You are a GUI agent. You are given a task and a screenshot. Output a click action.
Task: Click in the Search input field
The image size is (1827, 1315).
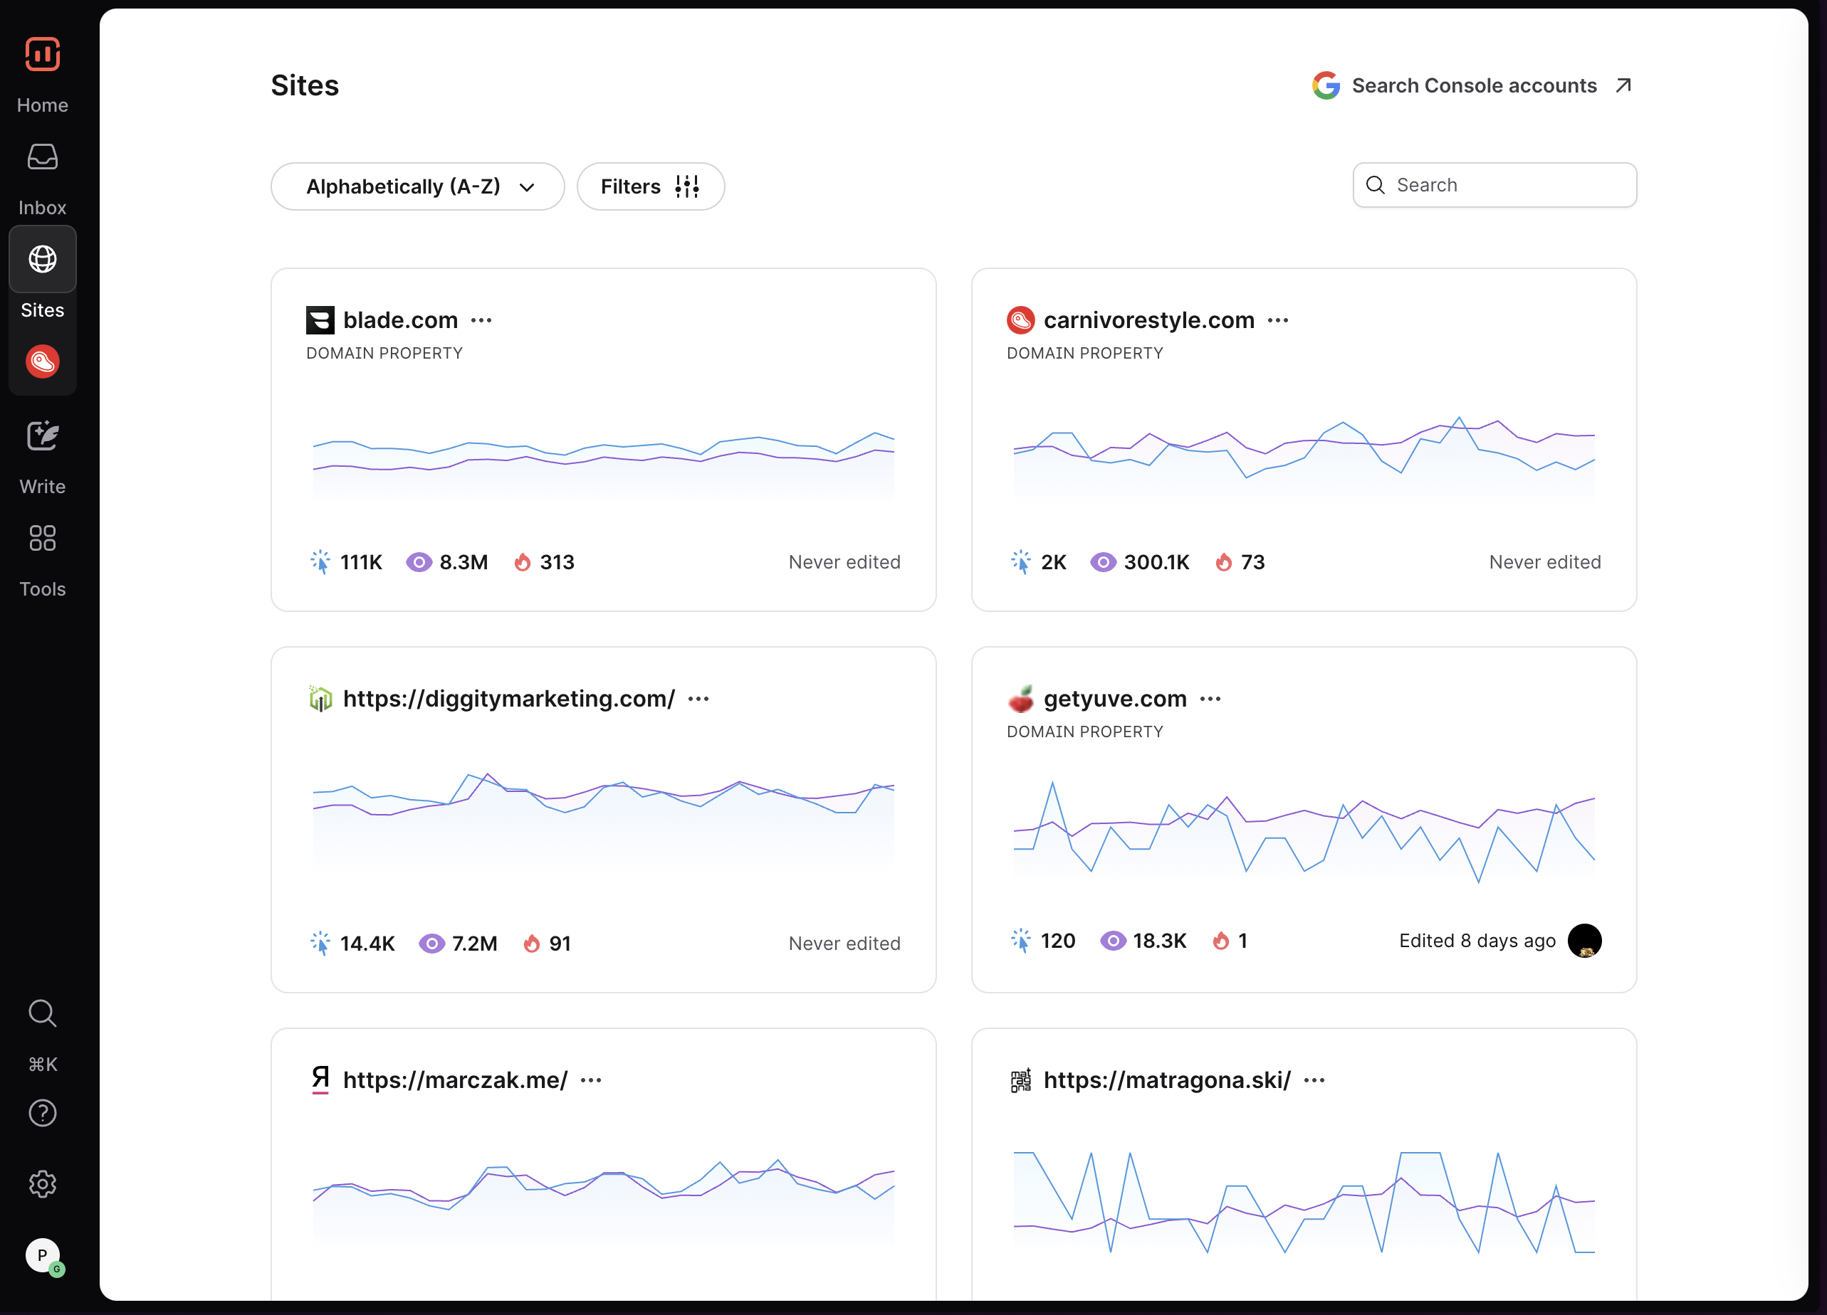(x=1507, y=185)
